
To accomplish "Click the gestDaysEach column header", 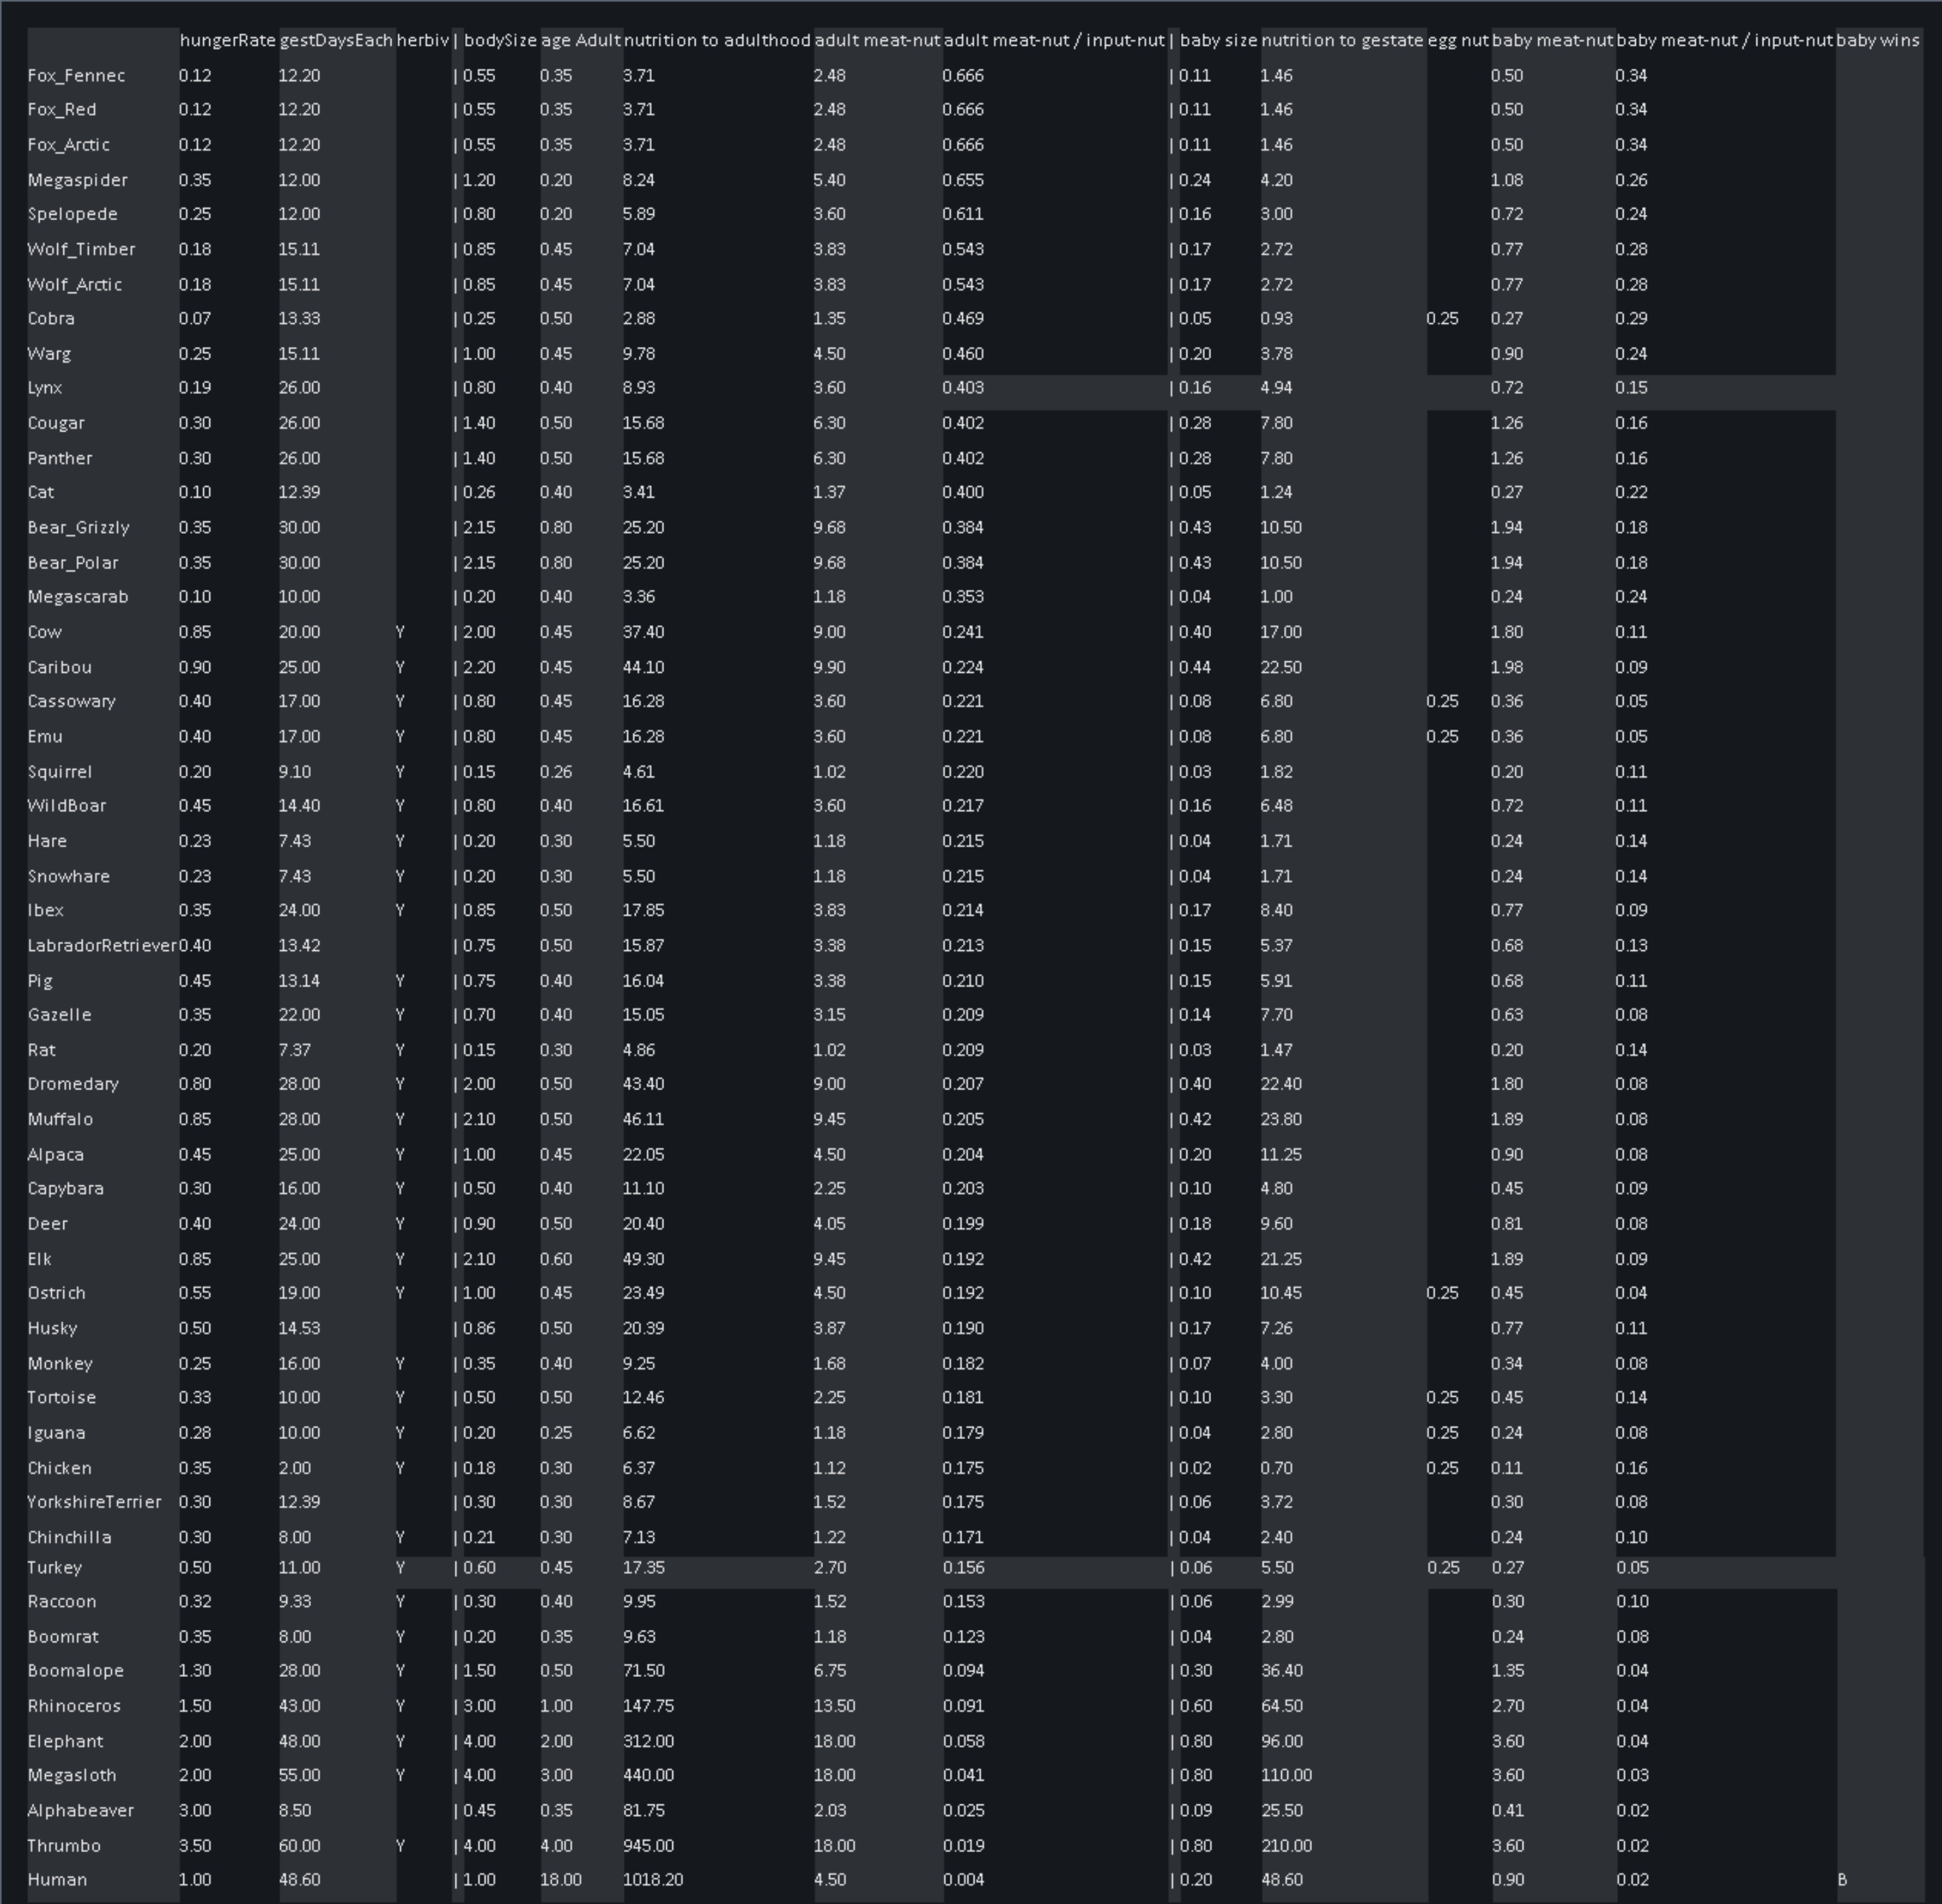I will click(336, 40).
